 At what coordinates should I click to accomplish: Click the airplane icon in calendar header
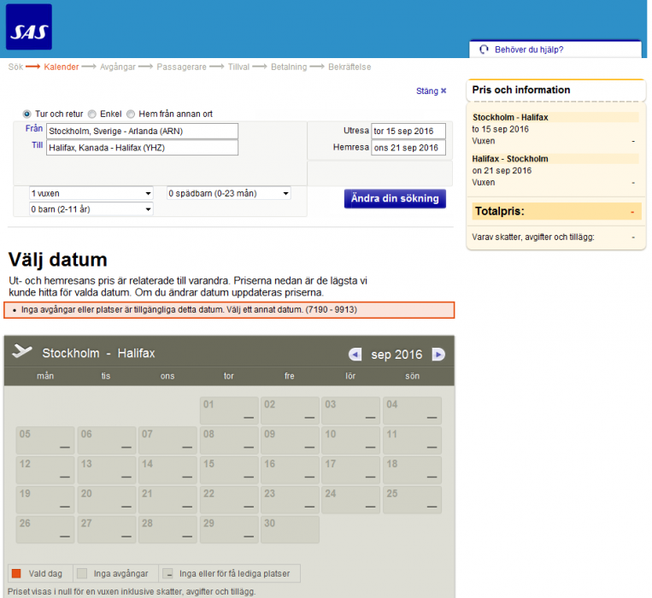[22, 352]
